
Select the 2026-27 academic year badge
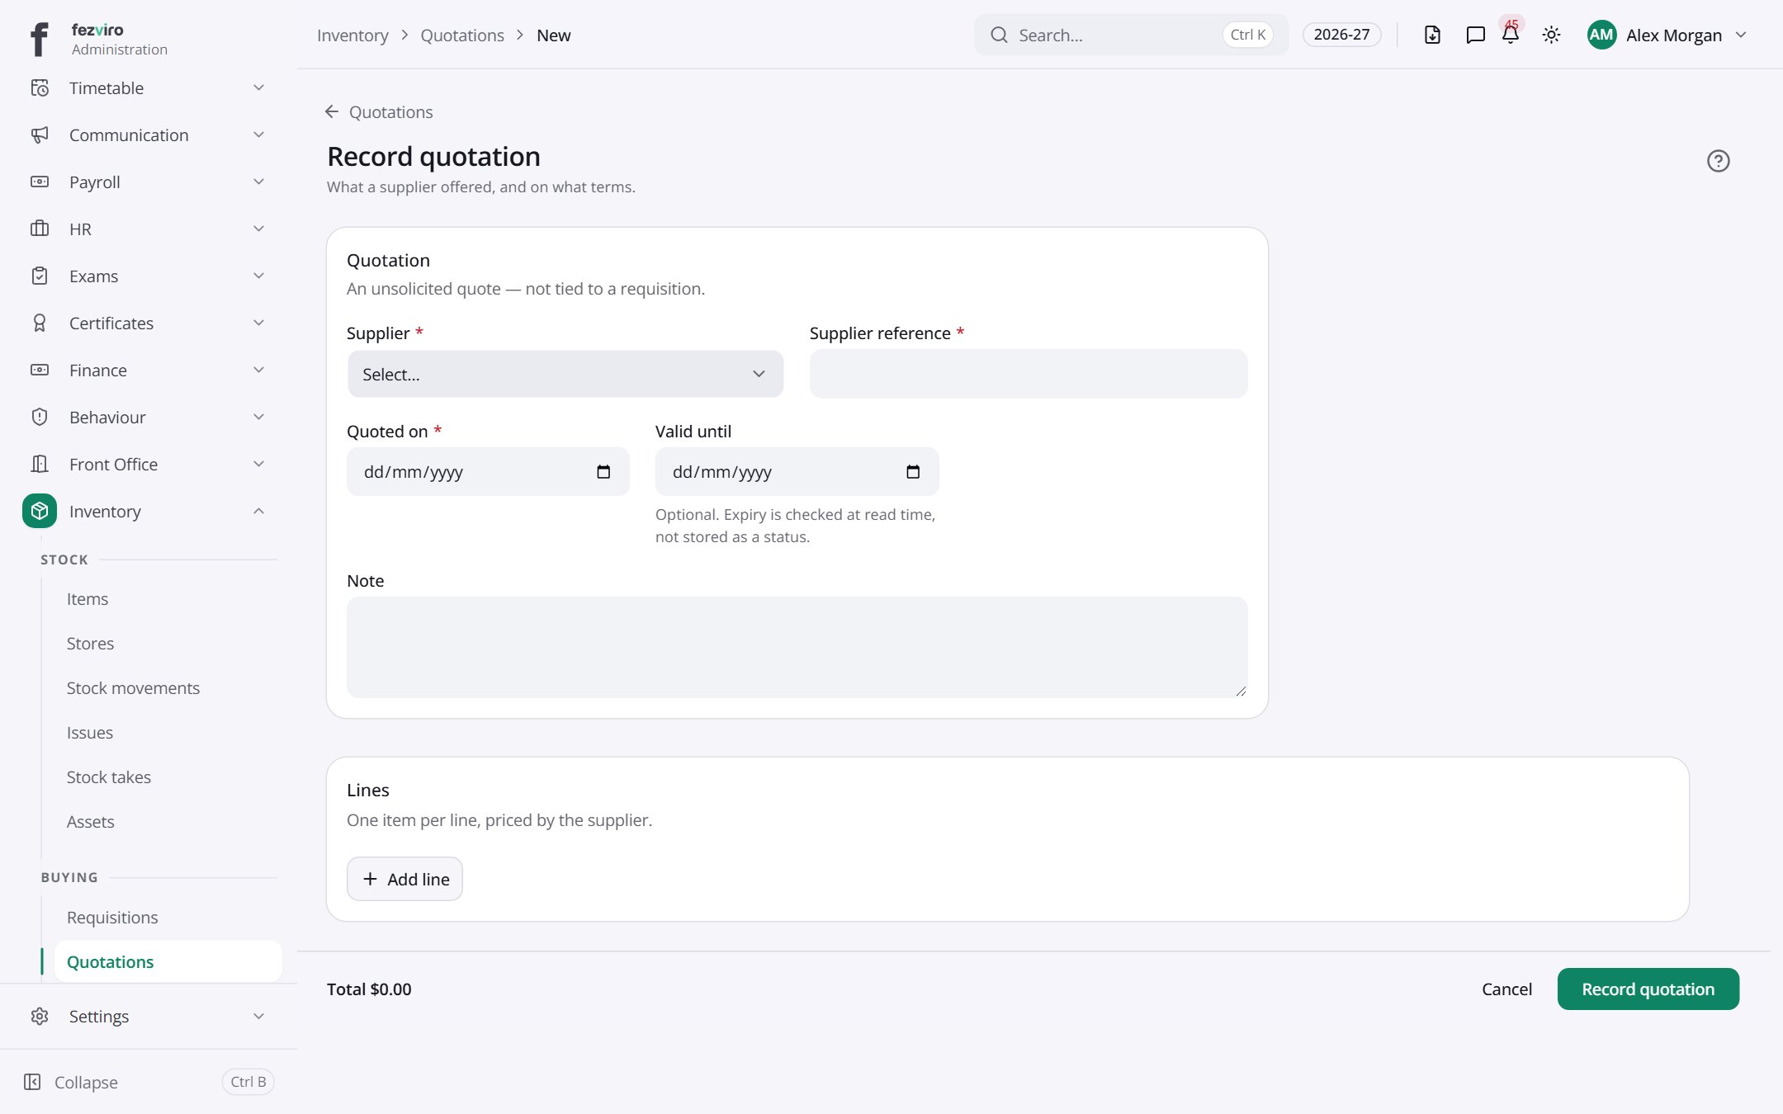[1341, 35]
